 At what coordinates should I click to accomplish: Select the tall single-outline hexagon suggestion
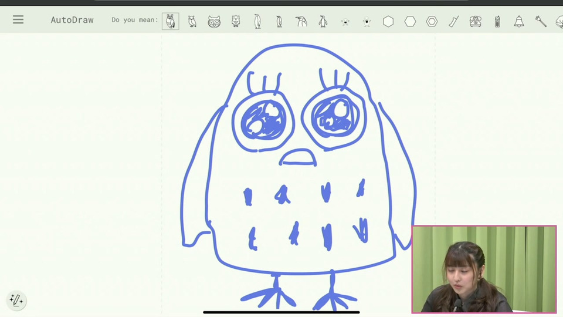pyautogui.click(x=388, y=22)
